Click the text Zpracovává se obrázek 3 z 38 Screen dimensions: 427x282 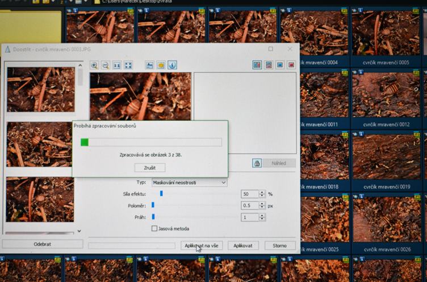click(x=150, y=155)
